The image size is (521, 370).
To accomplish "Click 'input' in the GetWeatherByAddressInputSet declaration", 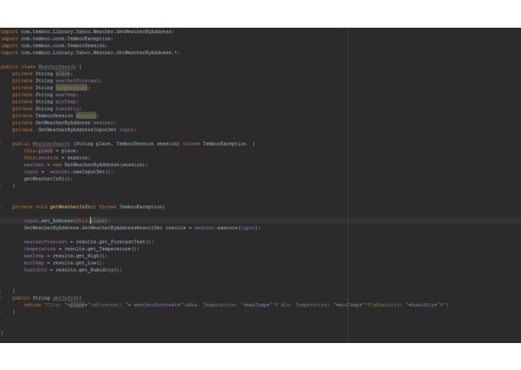I will tap(127, 130).
